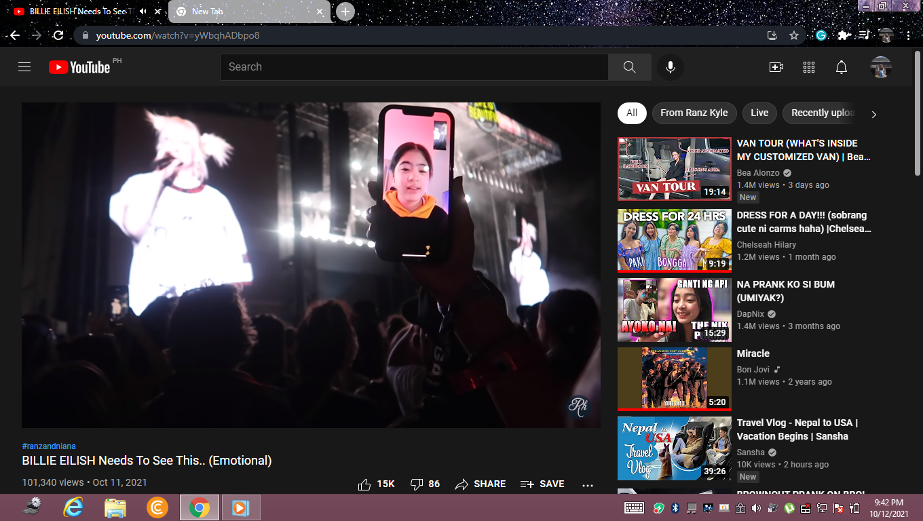Open the system volume tray icon
923x521 pixels.
(x=757, y=507)
